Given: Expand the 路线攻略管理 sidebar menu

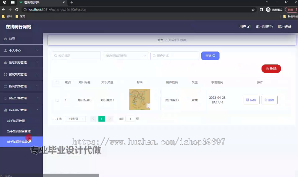Looking at the screenshot, I should tap(21, 74).
